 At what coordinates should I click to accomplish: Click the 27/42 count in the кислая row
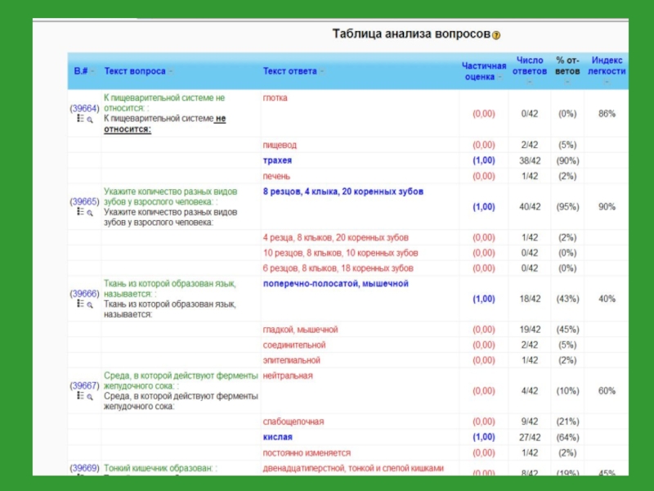(530, 438)
